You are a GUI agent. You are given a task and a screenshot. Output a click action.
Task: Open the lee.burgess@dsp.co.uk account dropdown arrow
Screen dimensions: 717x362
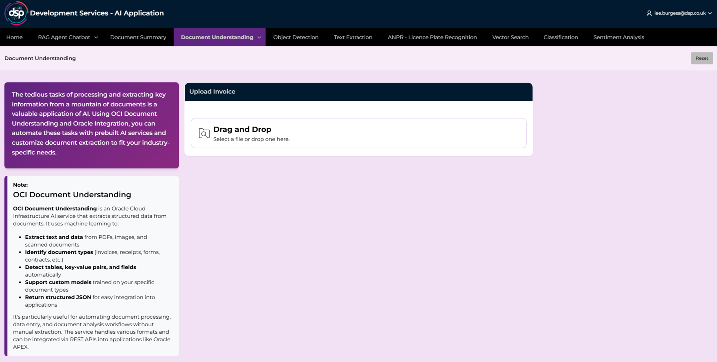click(x=710, y=13)
